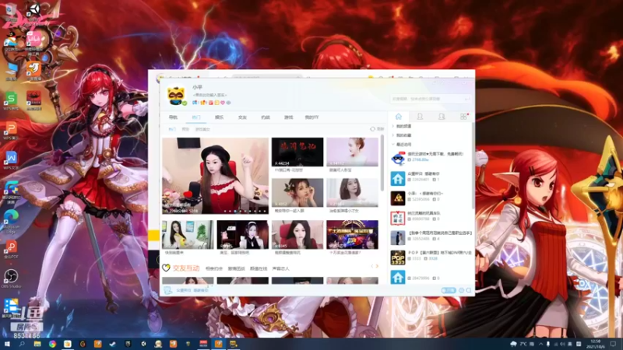Collapse 最近访问 in the sidebar

coord(402,145)
